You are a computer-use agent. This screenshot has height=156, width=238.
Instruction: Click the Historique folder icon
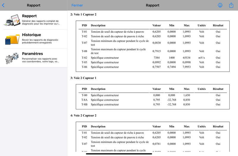point(12,39)
